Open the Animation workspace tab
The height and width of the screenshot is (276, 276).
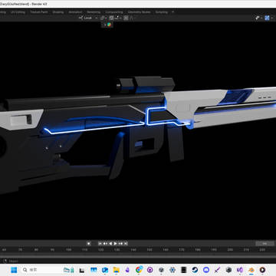pyautogui.click(x=75, y=12)
